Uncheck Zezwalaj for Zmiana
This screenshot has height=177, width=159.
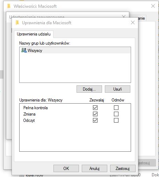coord(95,114)
